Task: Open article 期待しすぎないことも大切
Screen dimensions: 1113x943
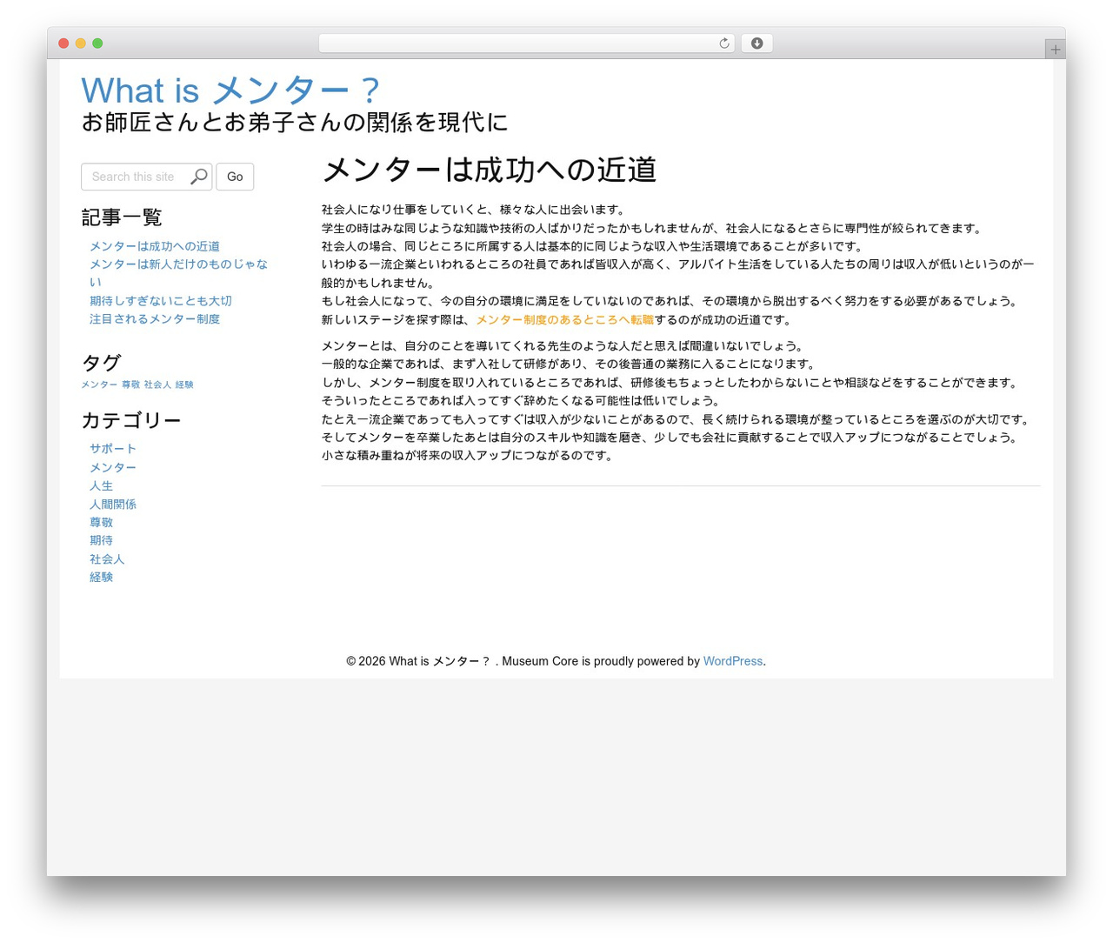Action: (161, 301)
